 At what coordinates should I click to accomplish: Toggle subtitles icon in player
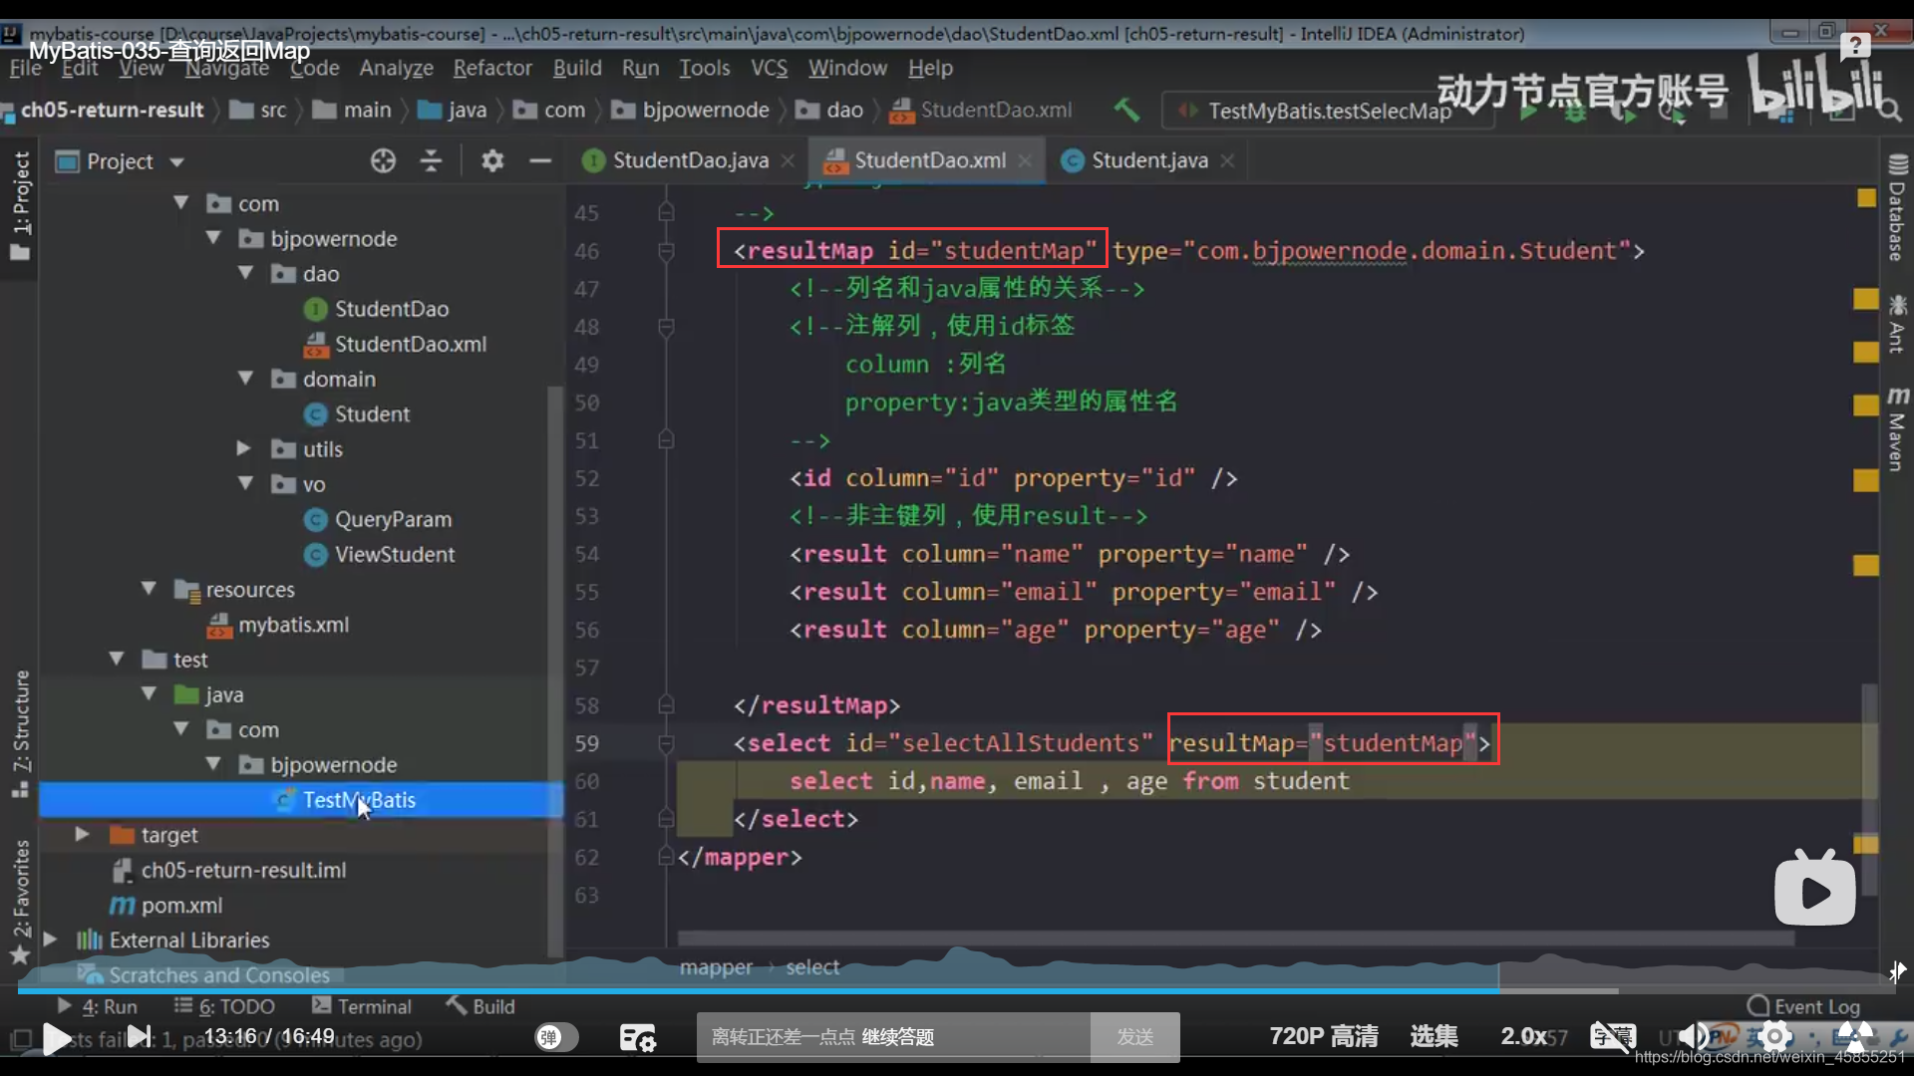pyautogui.click(x=1612, y=1037)
